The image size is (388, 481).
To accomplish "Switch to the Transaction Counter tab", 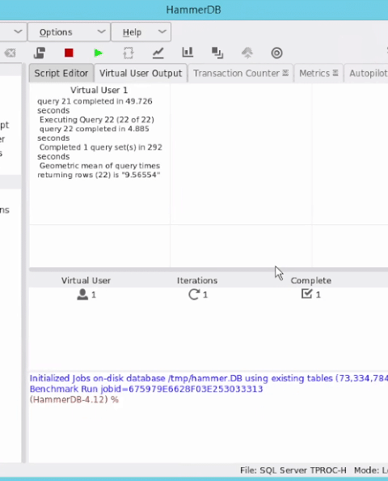I will coord(241,74).
